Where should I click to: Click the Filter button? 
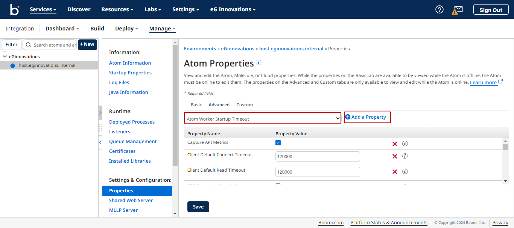click(12, 45)
